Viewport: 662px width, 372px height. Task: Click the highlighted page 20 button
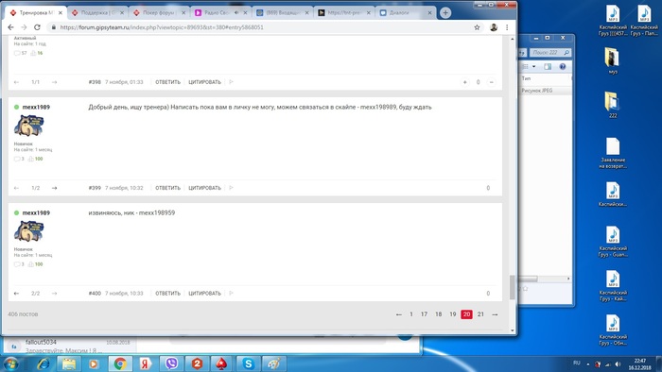tap(466, 314)
